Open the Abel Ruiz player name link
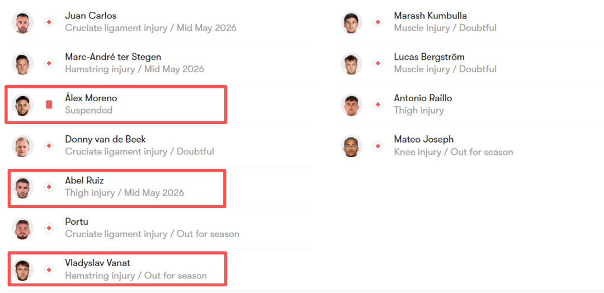The height and width of the screenshot is (293, 604). pyautogui.click(x=84, y=181)
